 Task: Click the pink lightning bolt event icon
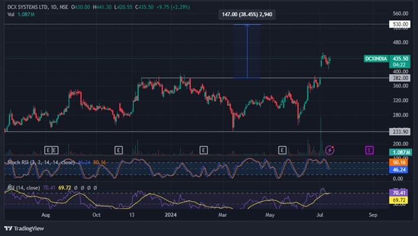click(330, 150)
